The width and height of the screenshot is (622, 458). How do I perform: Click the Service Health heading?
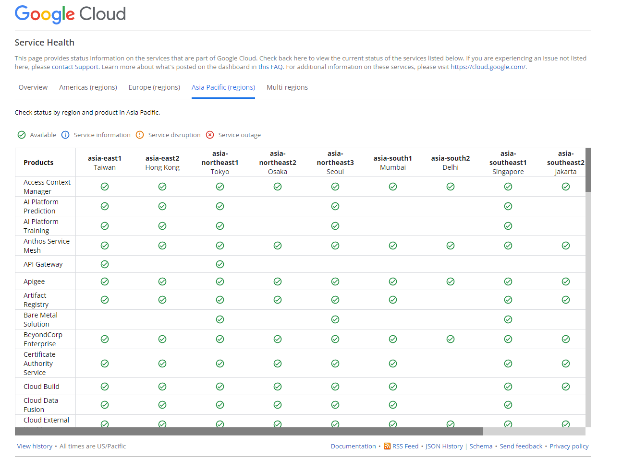[45, 42]
